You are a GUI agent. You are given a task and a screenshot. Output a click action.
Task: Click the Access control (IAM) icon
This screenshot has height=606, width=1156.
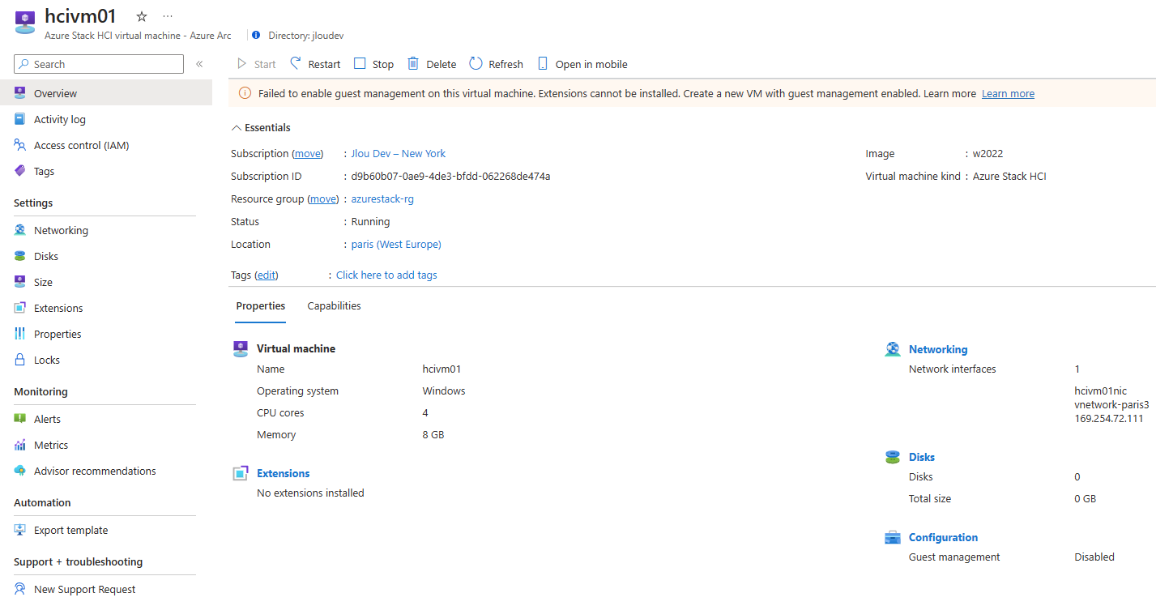[x=20, y=146]
